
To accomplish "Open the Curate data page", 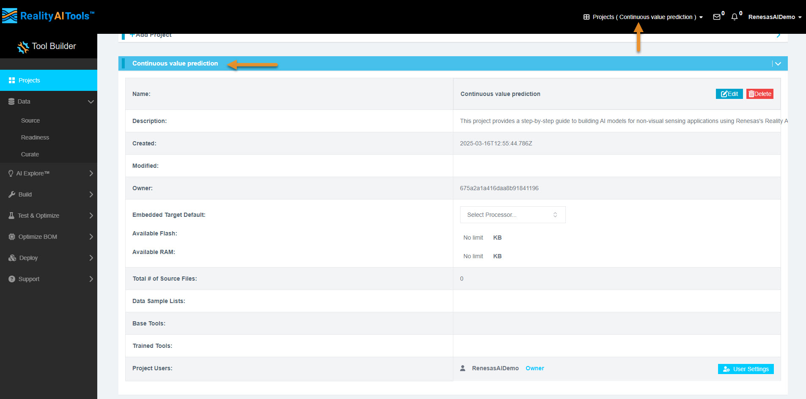I will click(x=30, y=154).
